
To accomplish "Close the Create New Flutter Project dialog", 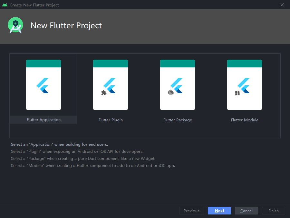I will [x=282, y=5].
